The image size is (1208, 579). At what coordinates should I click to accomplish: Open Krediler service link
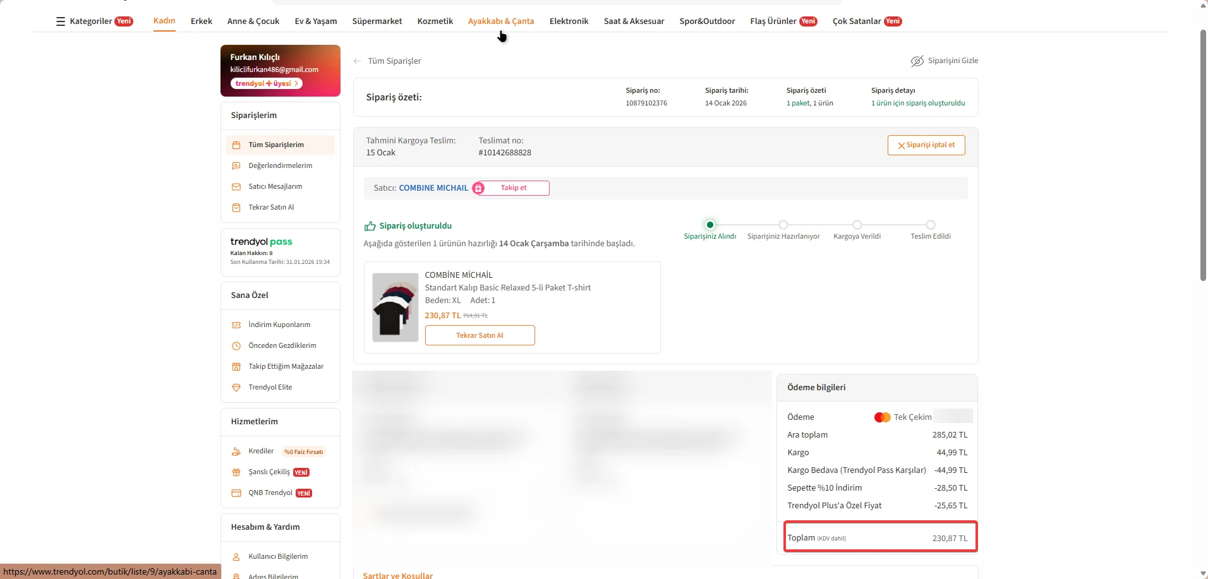[x=261, y=451]
